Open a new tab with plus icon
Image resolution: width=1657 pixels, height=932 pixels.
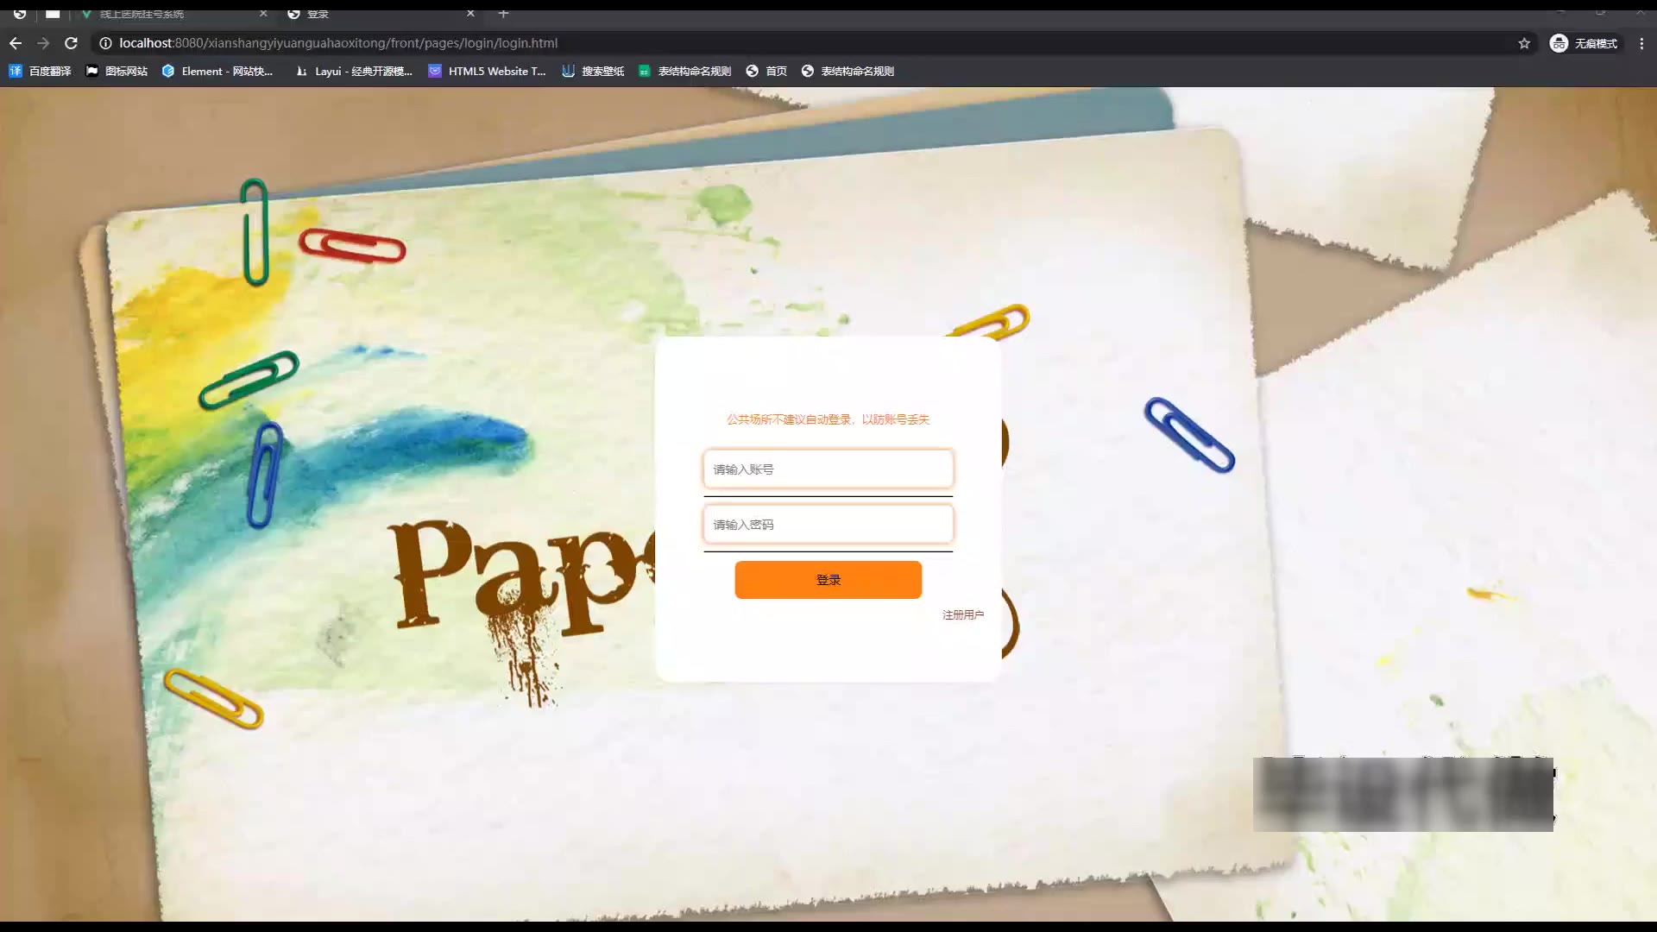tap(503, 14)
